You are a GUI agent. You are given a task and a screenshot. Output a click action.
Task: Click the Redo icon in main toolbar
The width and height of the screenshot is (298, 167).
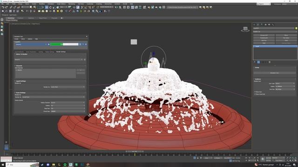(x=7, y=7)
